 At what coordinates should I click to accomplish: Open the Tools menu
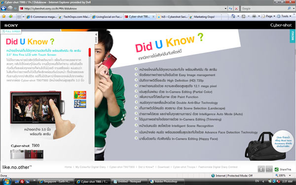click(284, 16)
